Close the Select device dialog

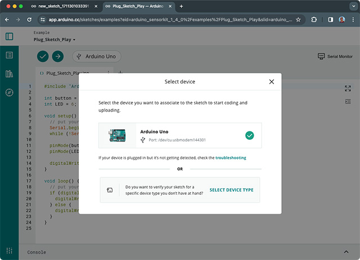click(x=272, y=81)
